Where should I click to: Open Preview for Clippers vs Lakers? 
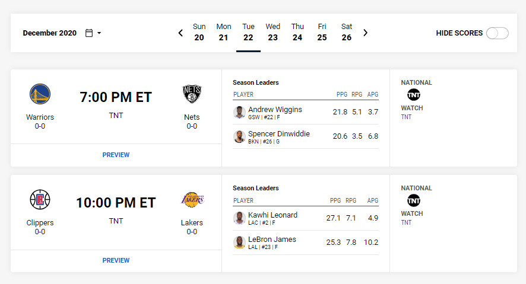[116, 260]
